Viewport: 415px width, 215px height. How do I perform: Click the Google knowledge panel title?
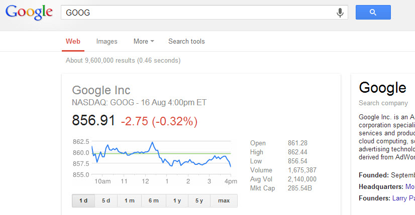382,88
